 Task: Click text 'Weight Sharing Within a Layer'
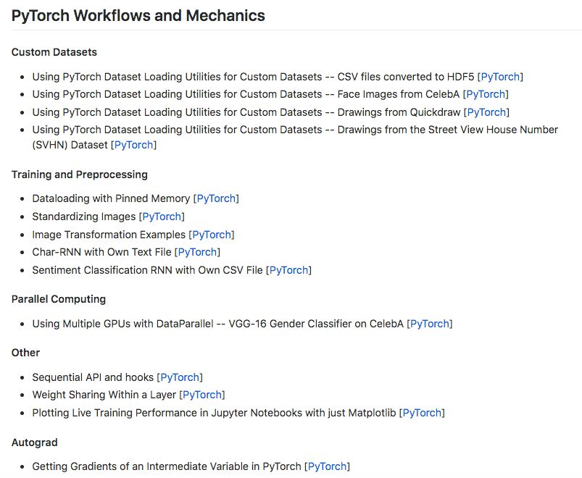tap(104, 395)
